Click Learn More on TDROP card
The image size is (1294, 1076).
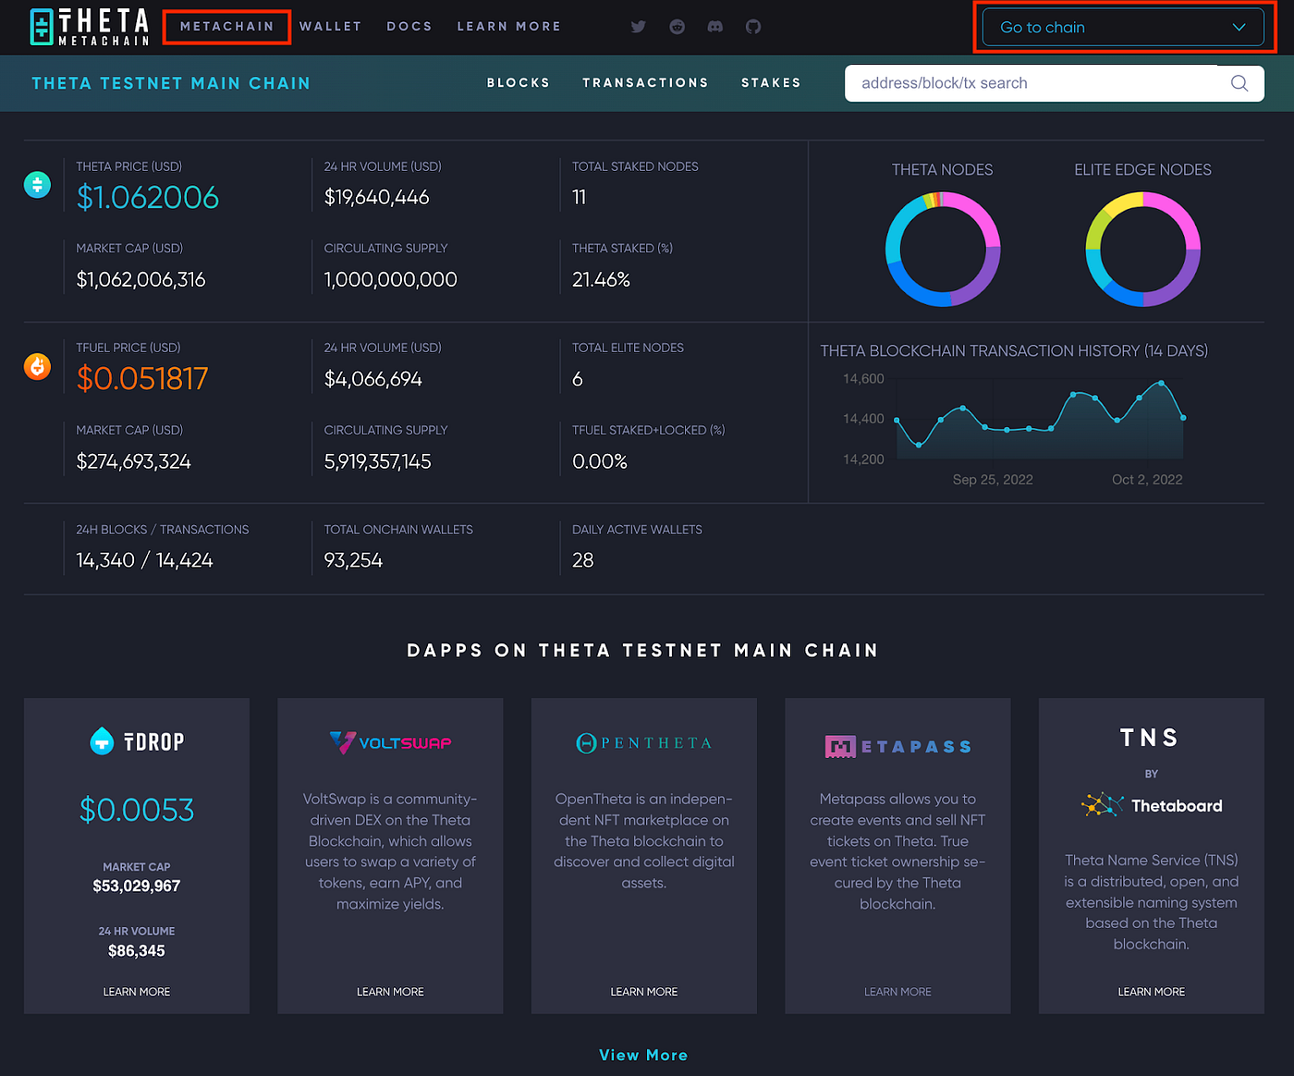pos(137,992)
